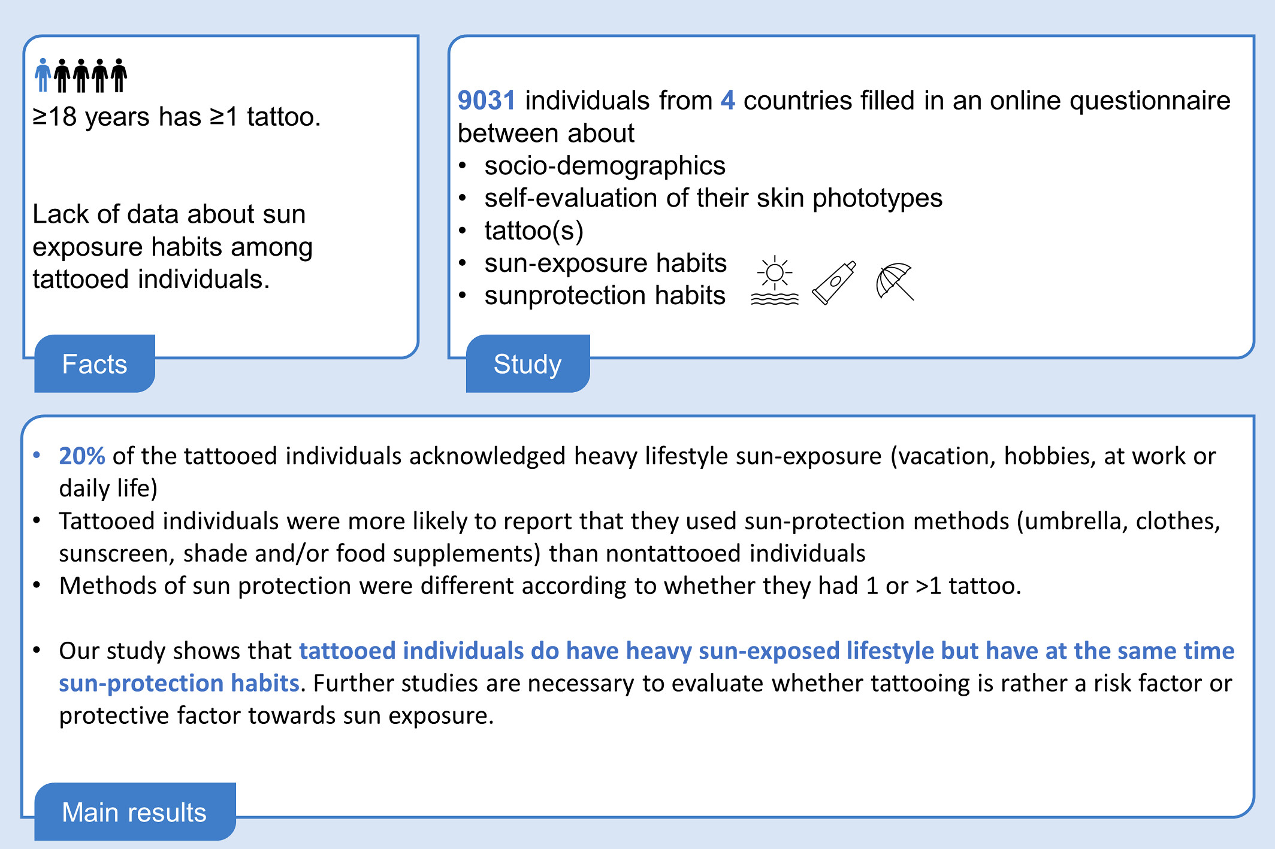Click the "Lack of data" paragraph
The image size is (1275, 849).
point(173,247)
